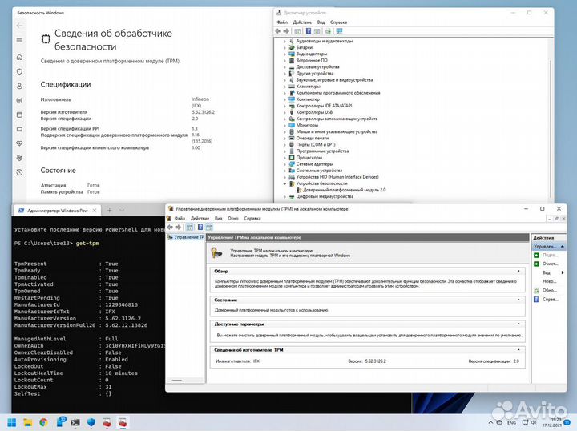Click back arrow in Windows Security window

19,26
